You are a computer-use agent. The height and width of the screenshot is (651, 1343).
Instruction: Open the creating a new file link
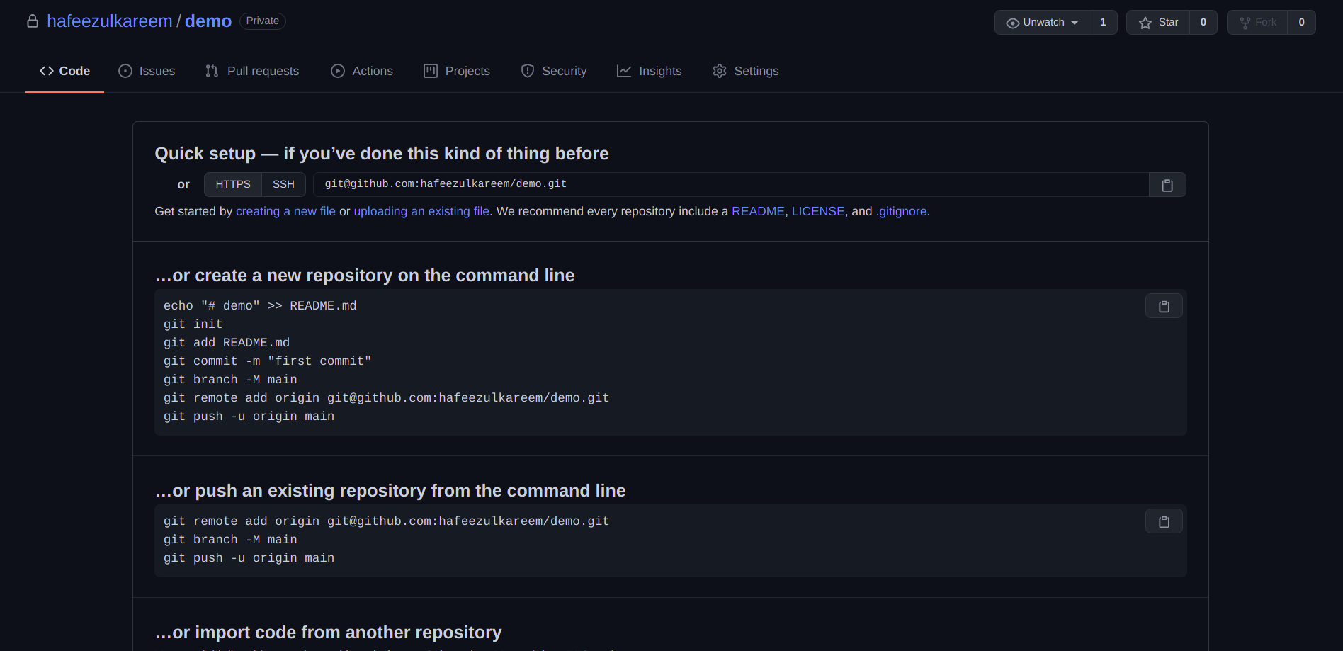[x=285, y=211]
